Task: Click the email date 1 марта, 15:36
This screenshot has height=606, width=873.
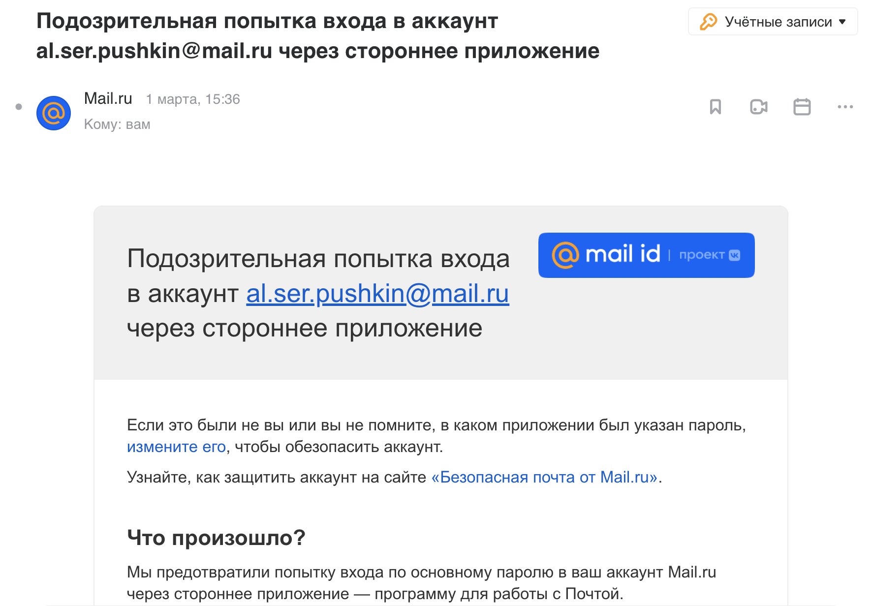Action: (193, 99)
